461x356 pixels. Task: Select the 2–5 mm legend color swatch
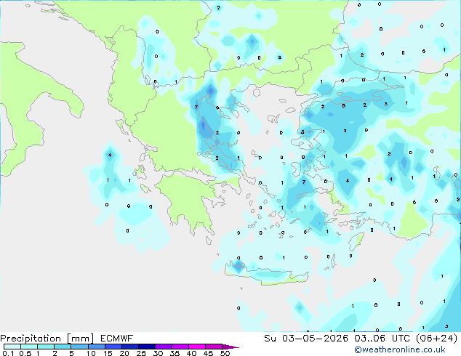63,347
